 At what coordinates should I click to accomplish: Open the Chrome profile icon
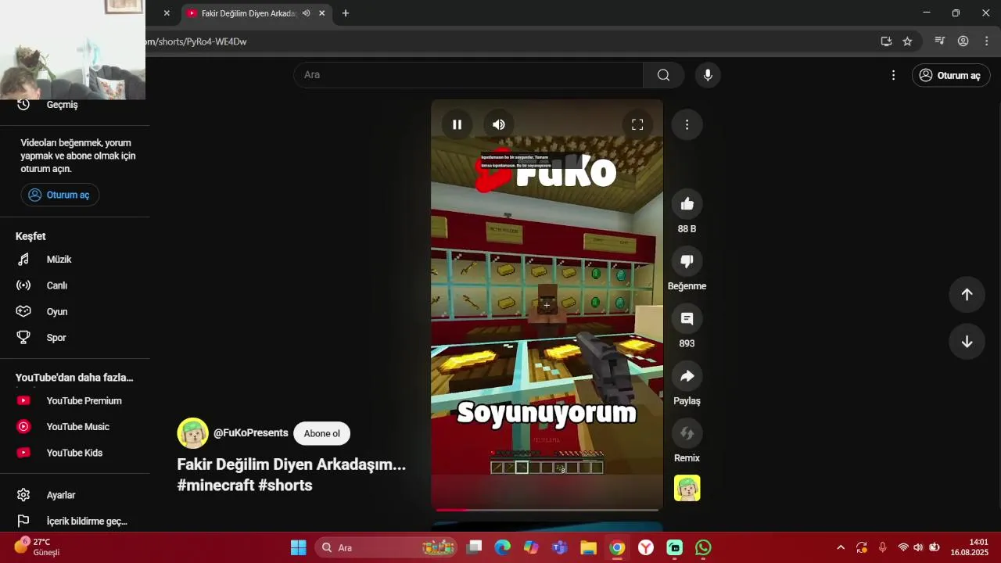[963, 41]
